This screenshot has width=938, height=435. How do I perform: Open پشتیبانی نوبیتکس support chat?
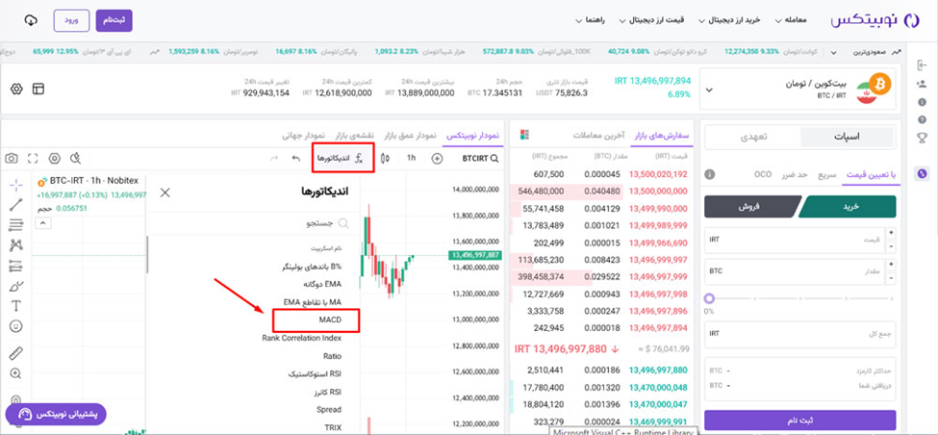click(56, 414)
